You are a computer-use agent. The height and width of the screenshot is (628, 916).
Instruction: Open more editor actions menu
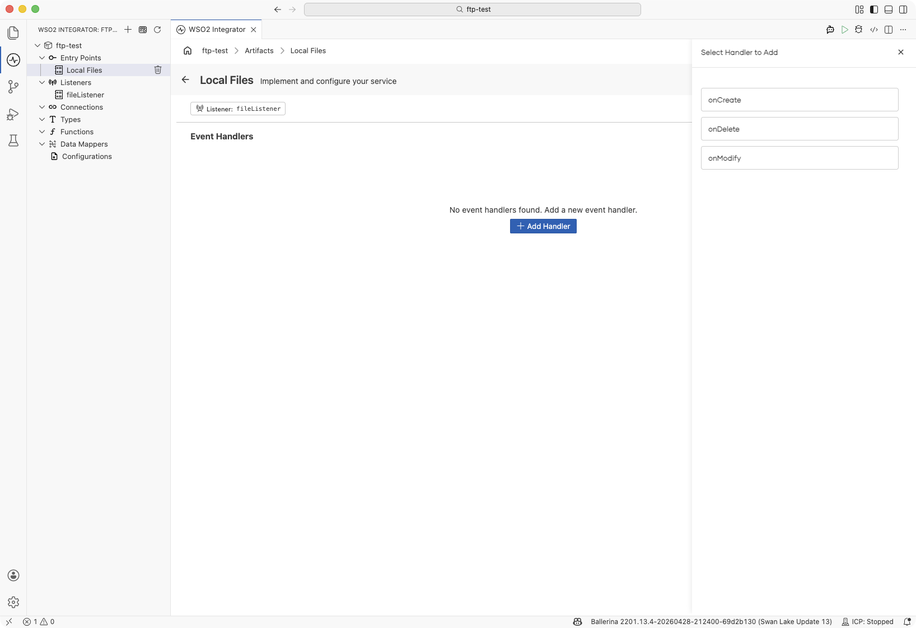coord(903,30)
